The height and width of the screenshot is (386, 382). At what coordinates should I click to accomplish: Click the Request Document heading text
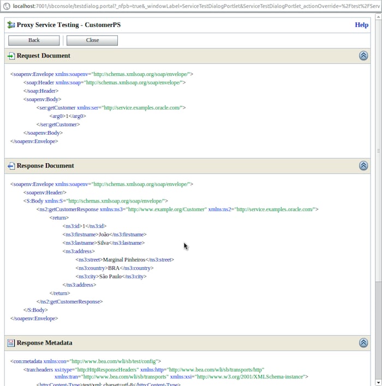tap(43, 56)
